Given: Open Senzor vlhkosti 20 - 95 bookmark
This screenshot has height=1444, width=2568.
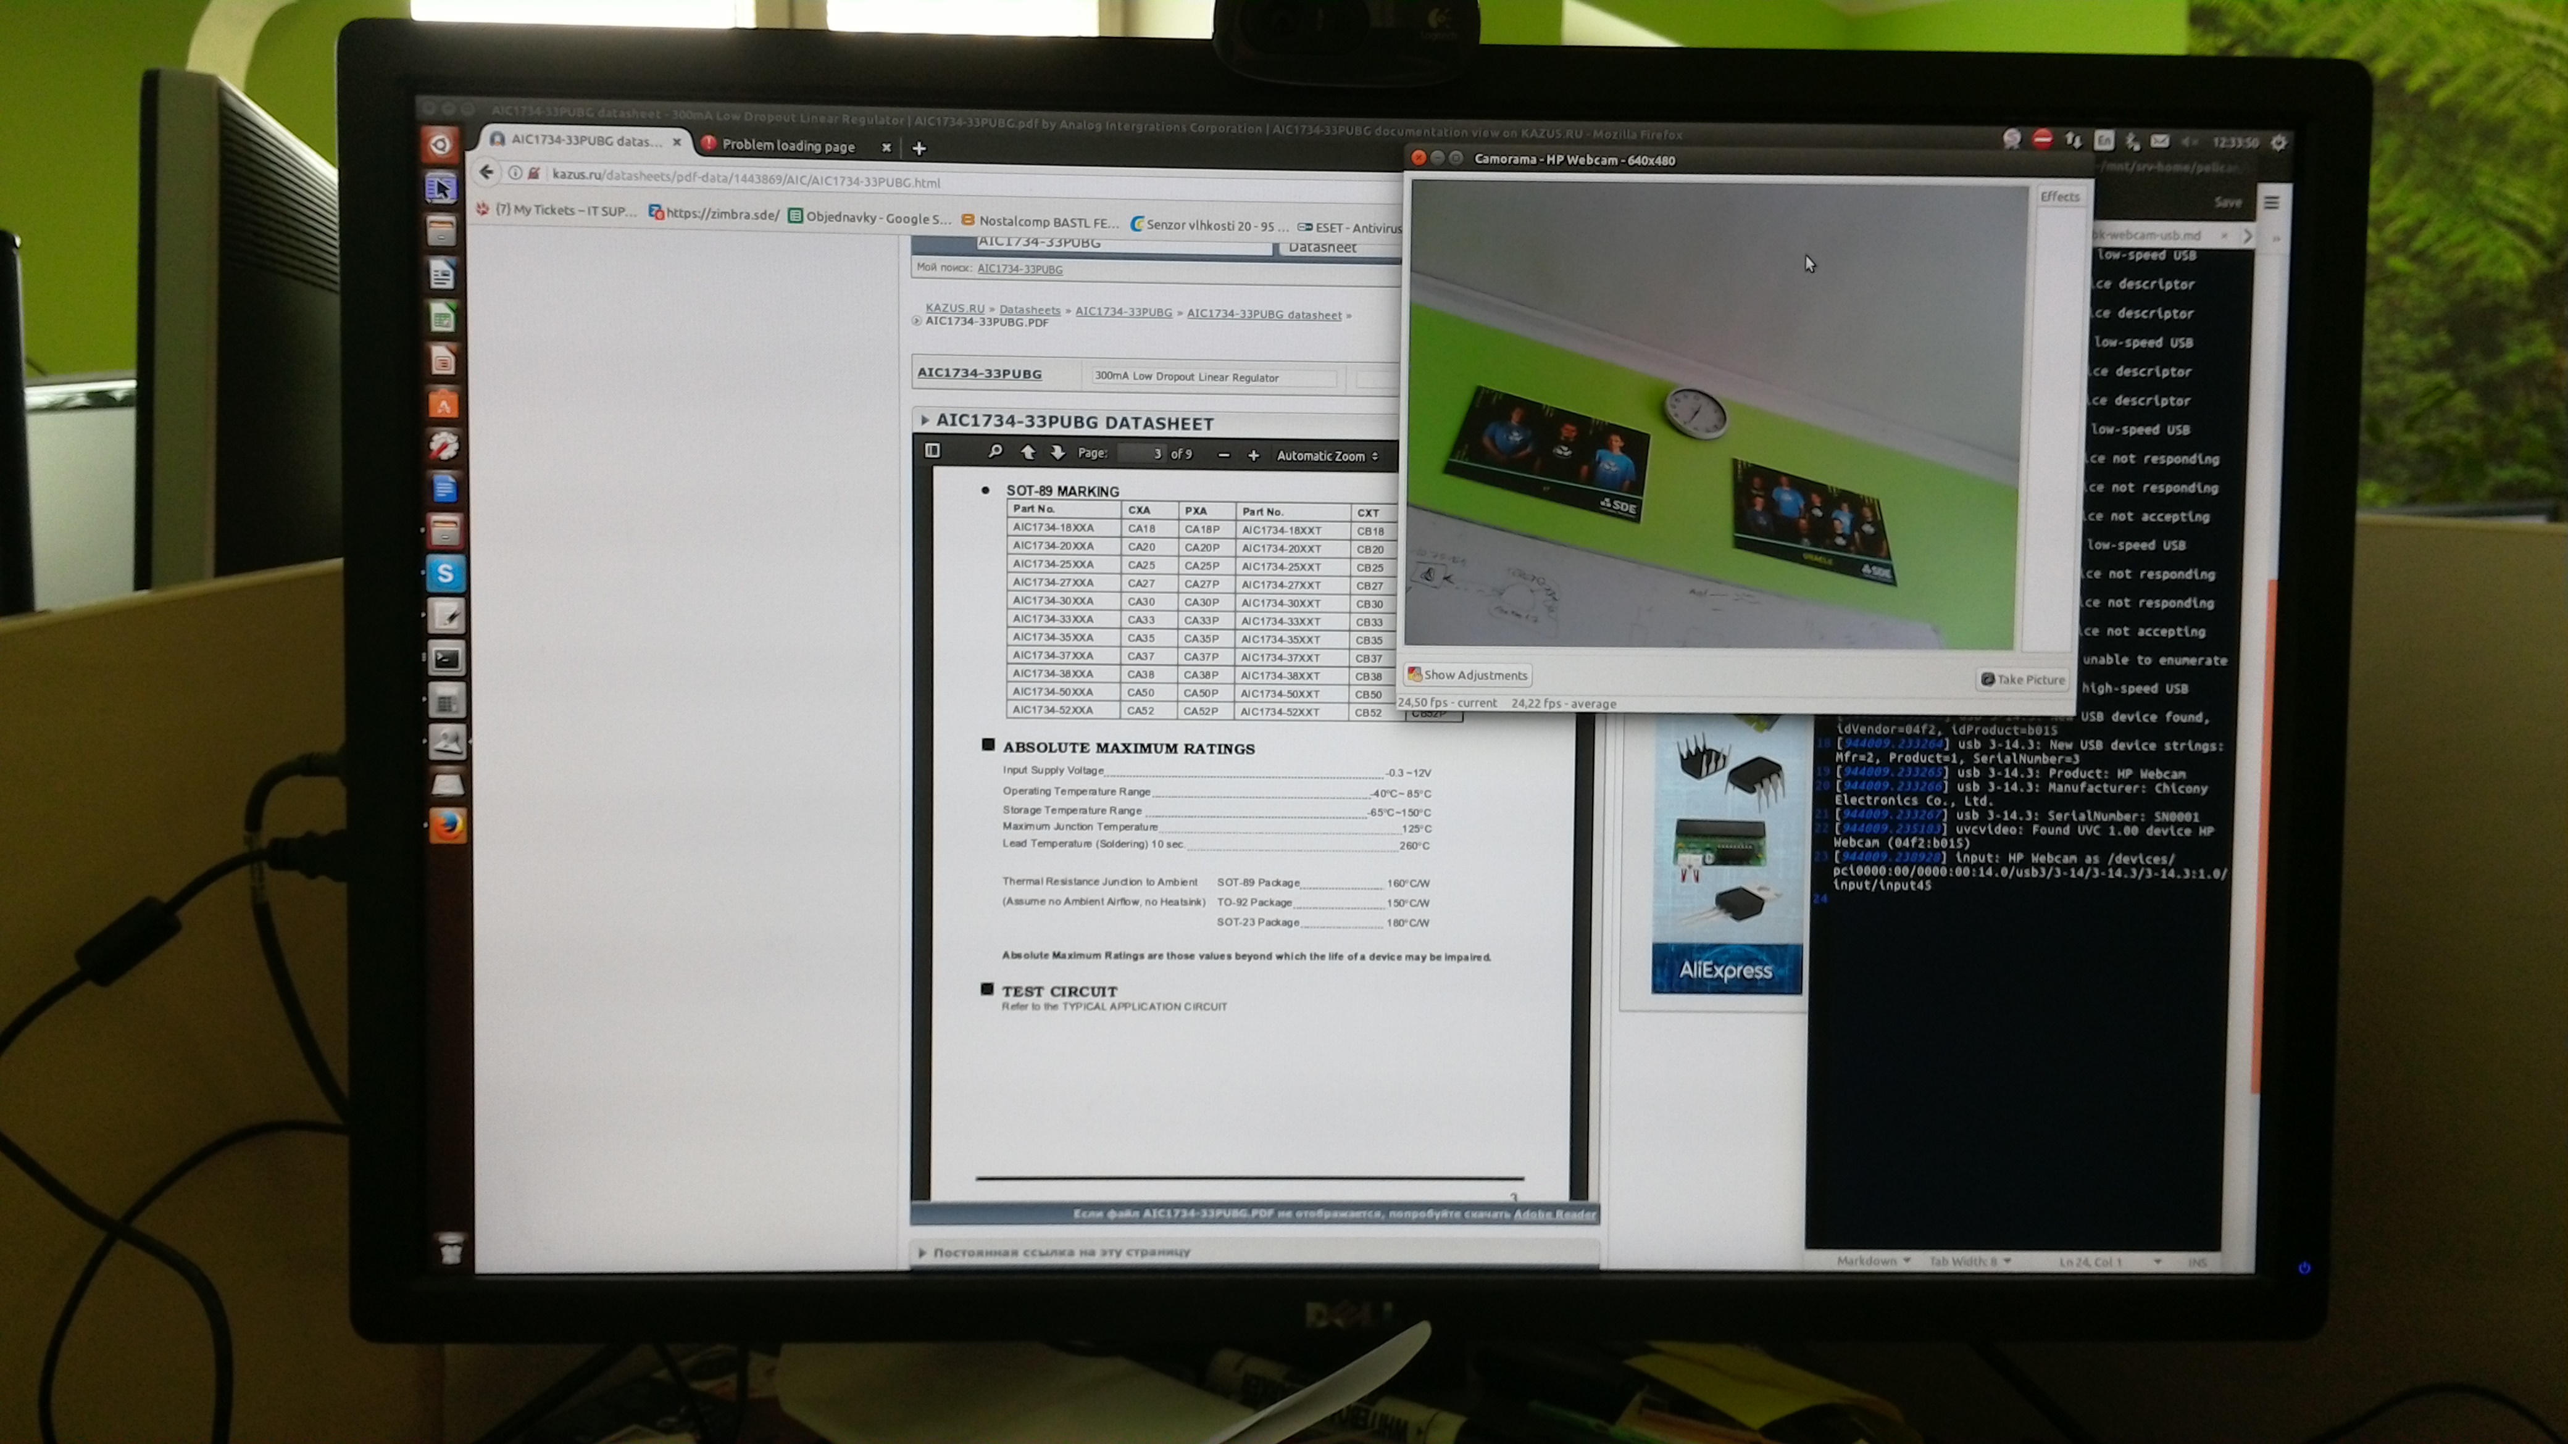Looking at the screenshot, I should 1209,224.
